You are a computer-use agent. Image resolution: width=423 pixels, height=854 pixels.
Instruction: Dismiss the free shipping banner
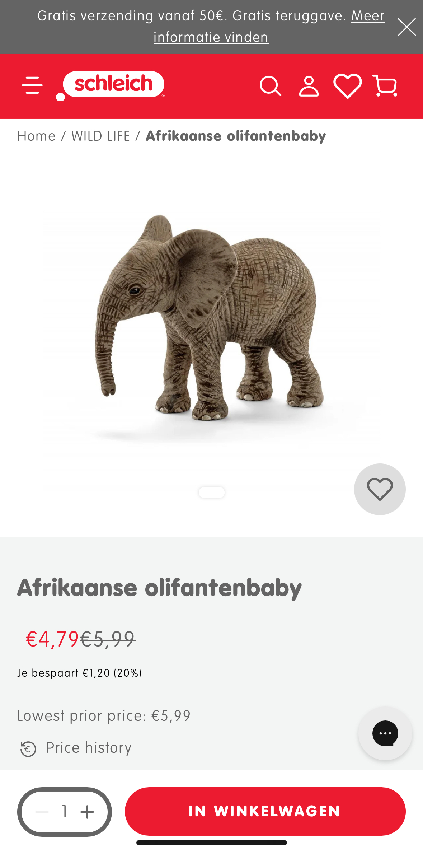[406, 27]
